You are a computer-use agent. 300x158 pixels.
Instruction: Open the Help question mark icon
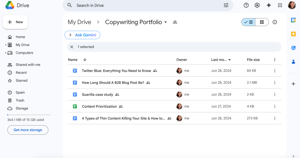[x=246, y=5]
